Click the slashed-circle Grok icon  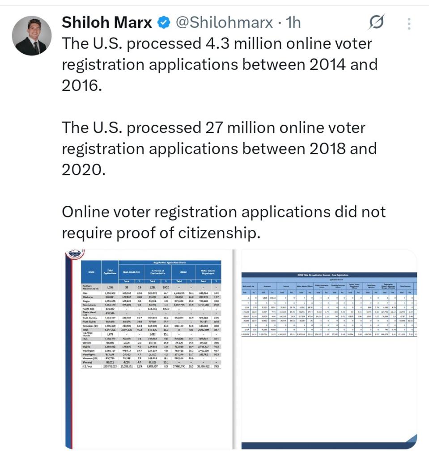[376, 23]
